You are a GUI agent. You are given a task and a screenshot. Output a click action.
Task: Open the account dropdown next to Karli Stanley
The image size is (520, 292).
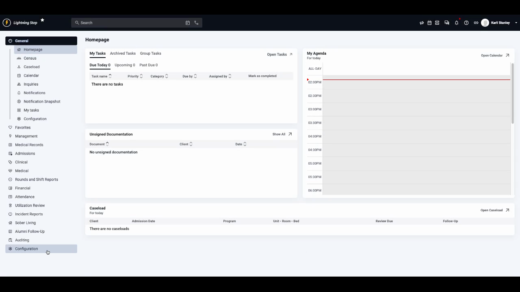[515, 23]
